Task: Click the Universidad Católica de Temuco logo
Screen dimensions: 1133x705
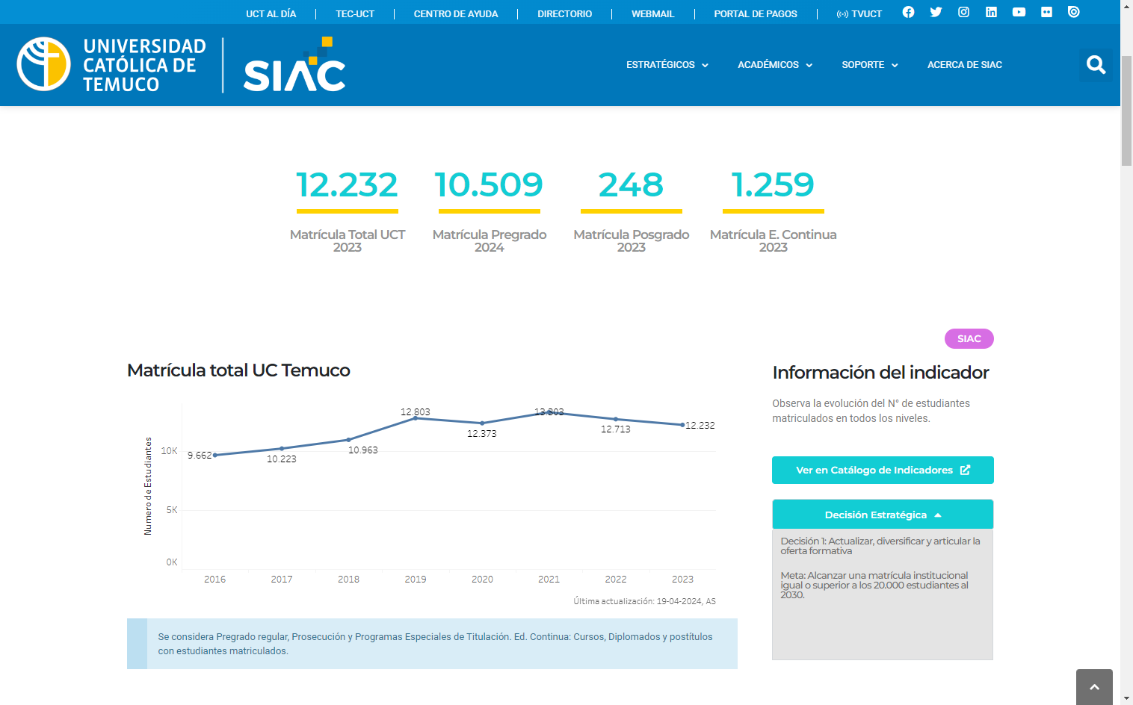Action: click(111, 65)
